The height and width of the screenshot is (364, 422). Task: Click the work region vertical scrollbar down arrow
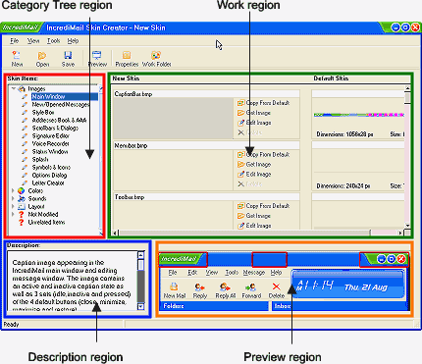click(x=407, y=226)
